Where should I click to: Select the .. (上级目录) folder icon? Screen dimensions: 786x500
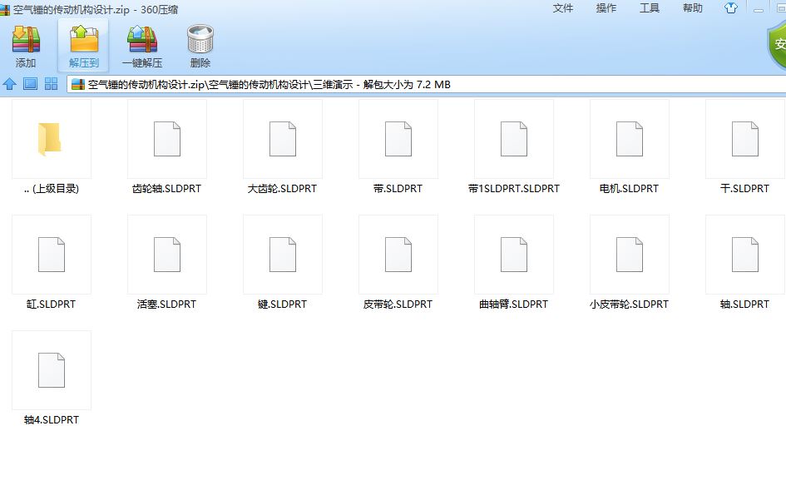tap(50, 139)
